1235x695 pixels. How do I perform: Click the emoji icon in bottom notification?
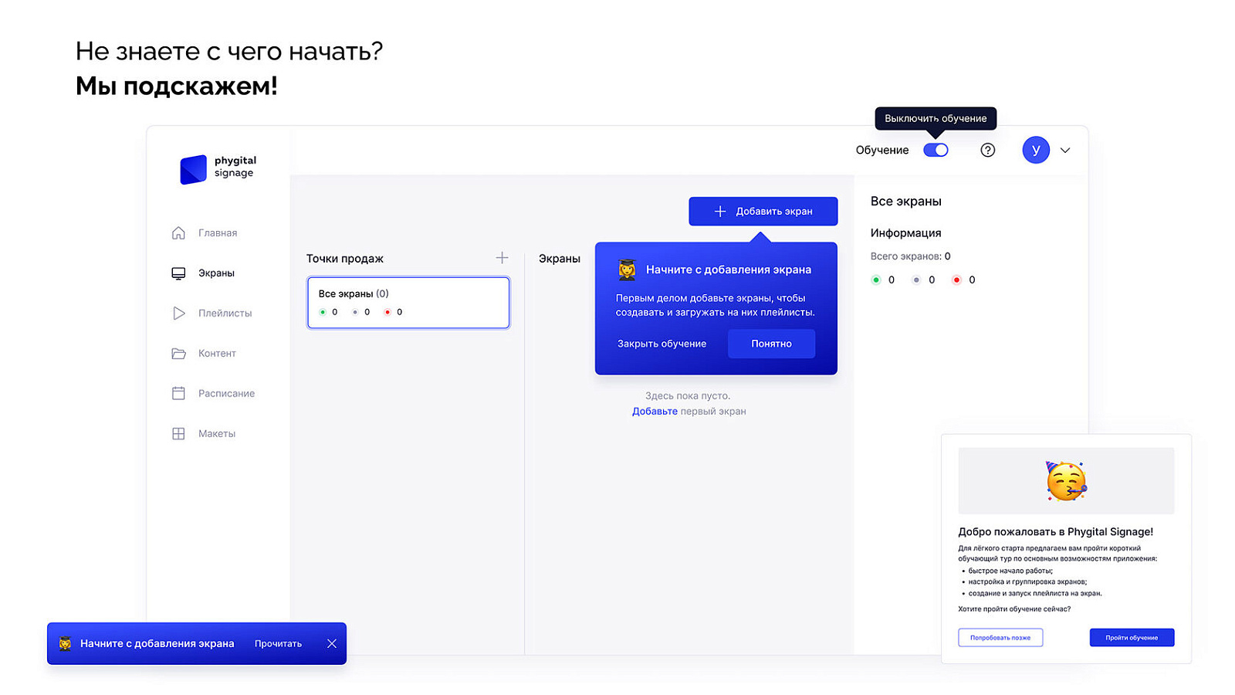(x=66, y=643)
